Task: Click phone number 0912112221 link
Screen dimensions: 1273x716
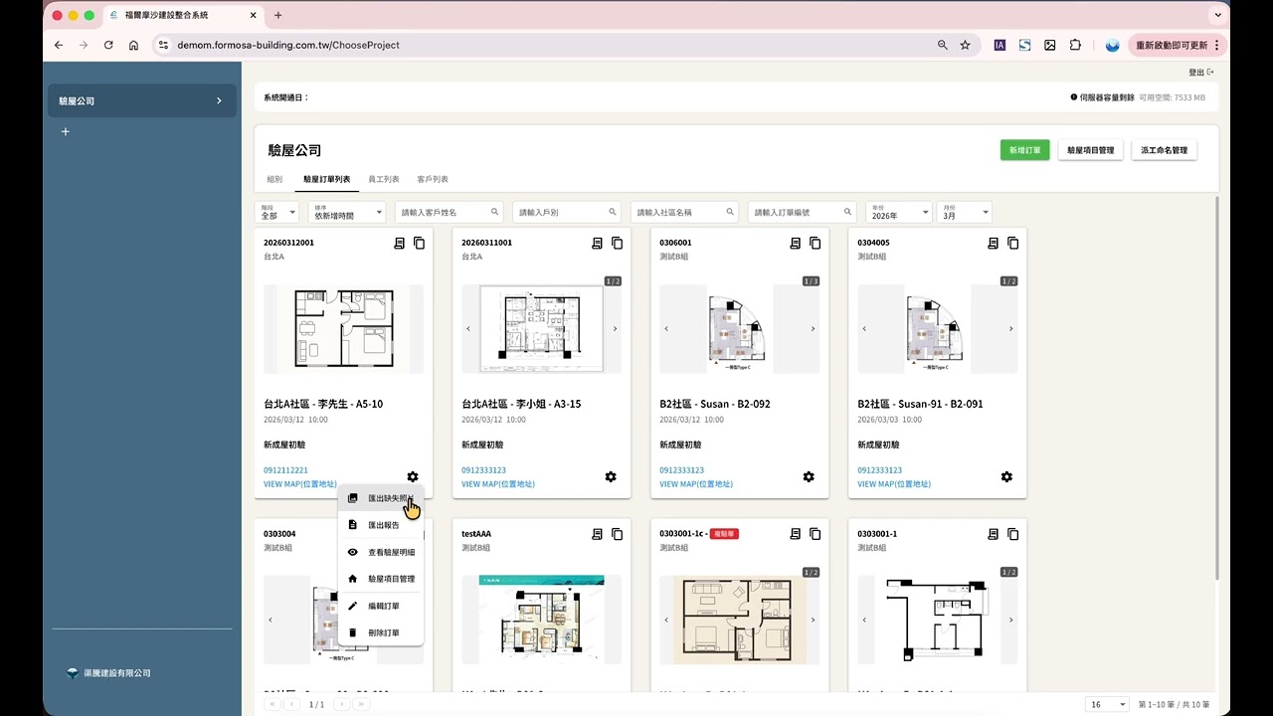Action: click(285, 470)
